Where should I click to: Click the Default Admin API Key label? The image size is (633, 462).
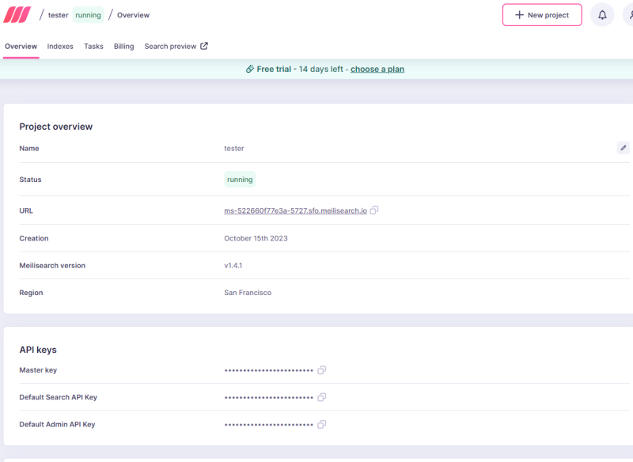click(57, 424)
